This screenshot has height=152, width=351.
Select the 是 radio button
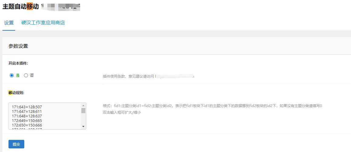(x=12, y=76)
